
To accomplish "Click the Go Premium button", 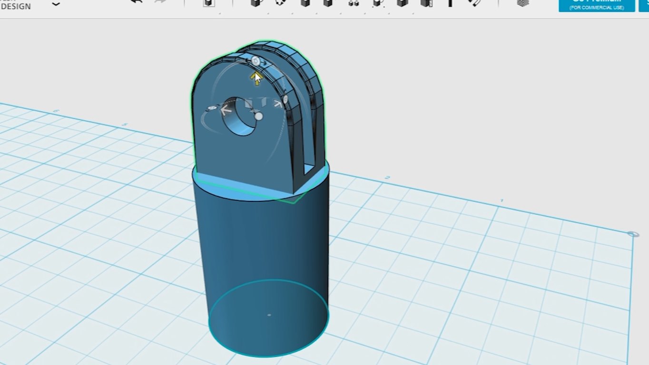I will tap(597, 5).
